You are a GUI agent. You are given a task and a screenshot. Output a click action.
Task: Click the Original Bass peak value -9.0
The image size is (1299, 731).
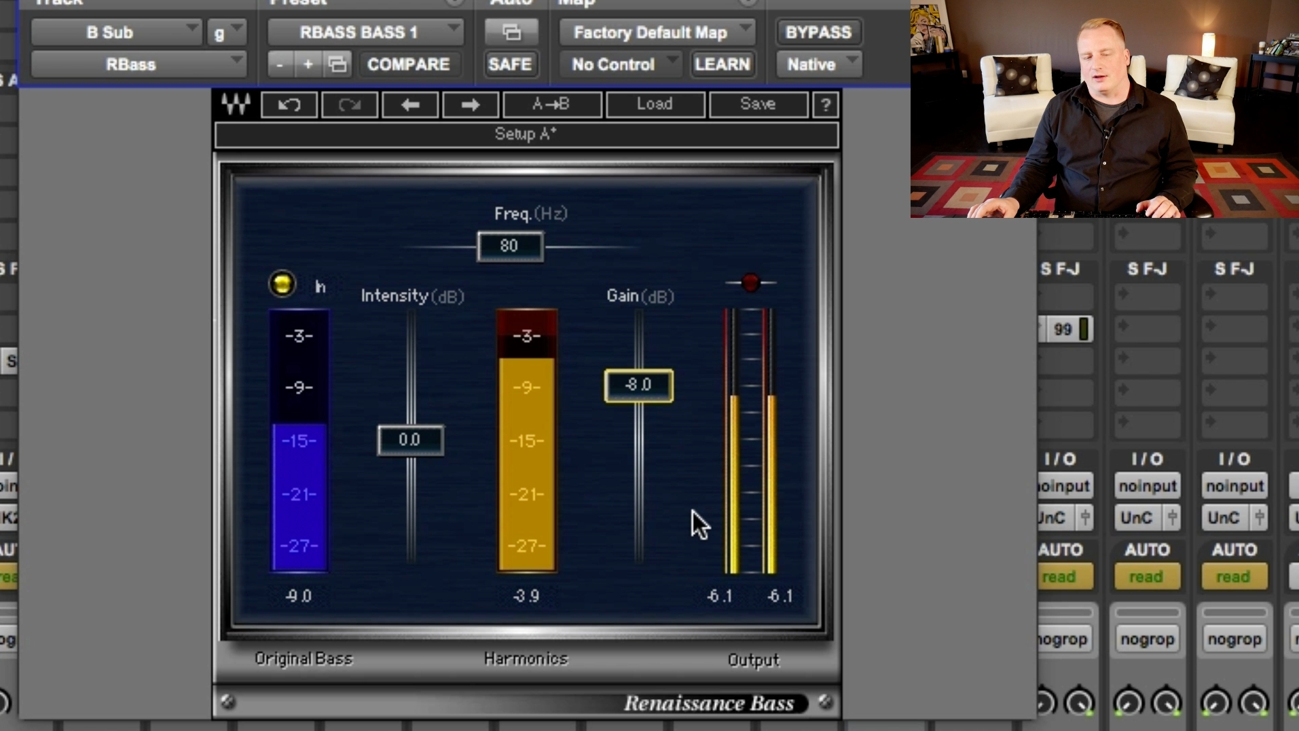pyautogui.click(x=299, y=597)
